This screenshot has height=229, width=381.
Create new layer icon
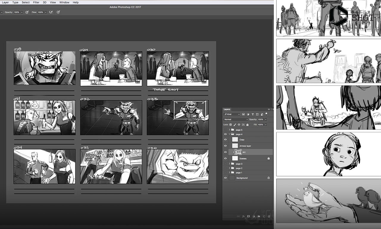(x=264, y=216)
